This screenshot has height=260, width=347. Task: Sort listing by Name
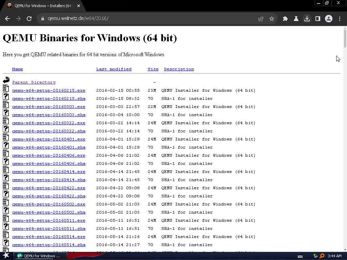point(18,69)
